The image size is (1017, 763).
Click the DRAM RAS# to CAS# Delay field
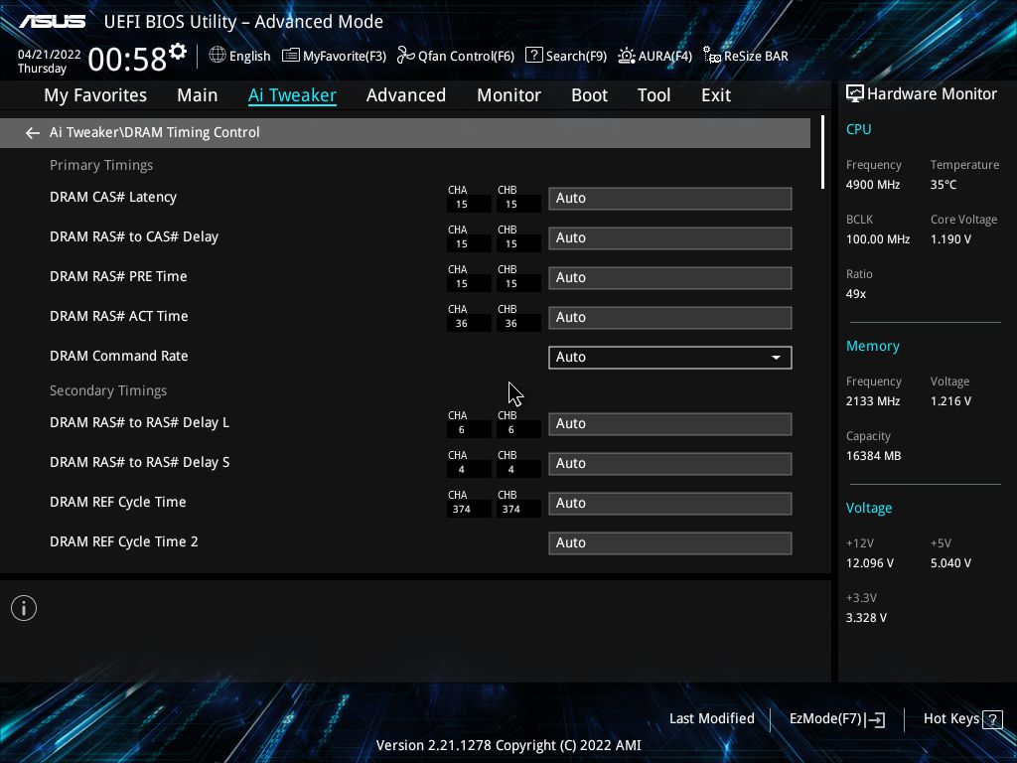(x=670, y=238)
